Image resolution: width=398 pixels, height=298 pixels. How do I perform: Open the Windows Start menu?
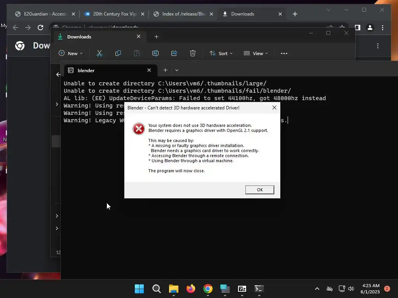click(139, 289)
